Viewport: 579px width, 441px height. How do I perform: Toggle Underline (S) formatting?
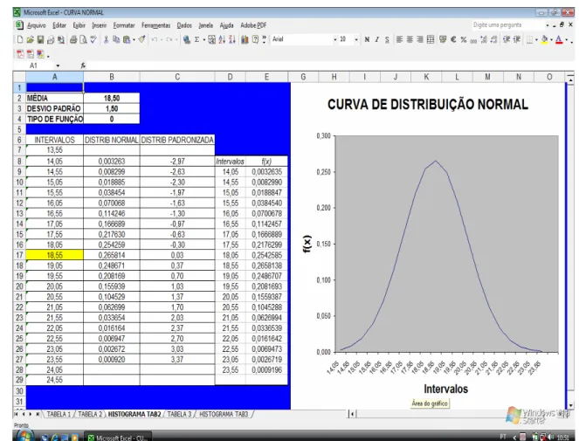click(387, 39)
